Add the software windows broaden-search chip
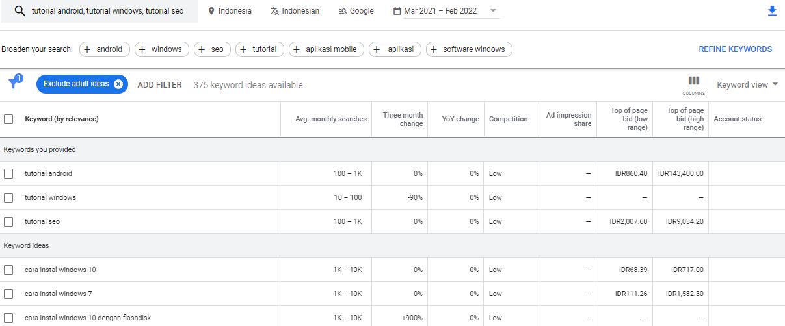This screenshot has height=326, width=785. click(469, 49)
